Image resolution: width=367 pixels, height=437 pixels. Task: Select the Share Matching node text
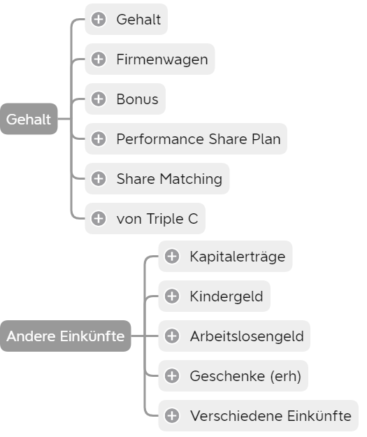point(169,179)
